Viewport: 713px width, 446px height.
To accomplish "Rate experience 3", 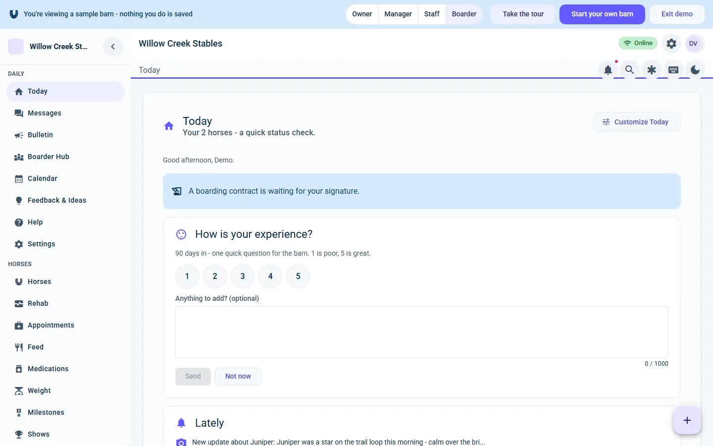I will click(x=243, y=276).
